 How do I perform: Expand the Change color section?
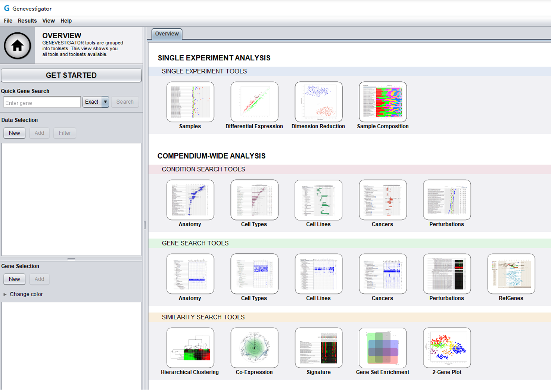tap(23, 294)
